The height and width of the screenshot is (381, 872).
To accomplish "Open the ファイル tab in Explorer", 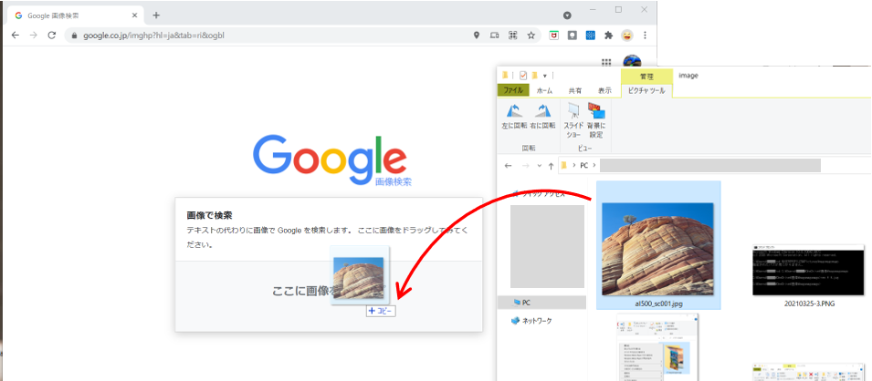I will pos(513,90).
